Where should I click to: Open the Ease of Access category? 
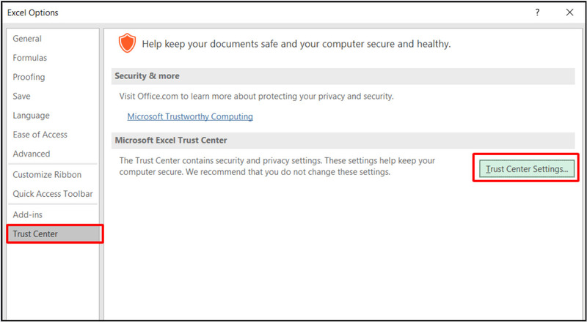point(40,135)
